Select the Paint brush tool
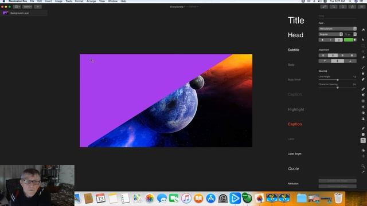Image resolution: width=367 pixels, height=206 pixels. click(x=363, y=68)
